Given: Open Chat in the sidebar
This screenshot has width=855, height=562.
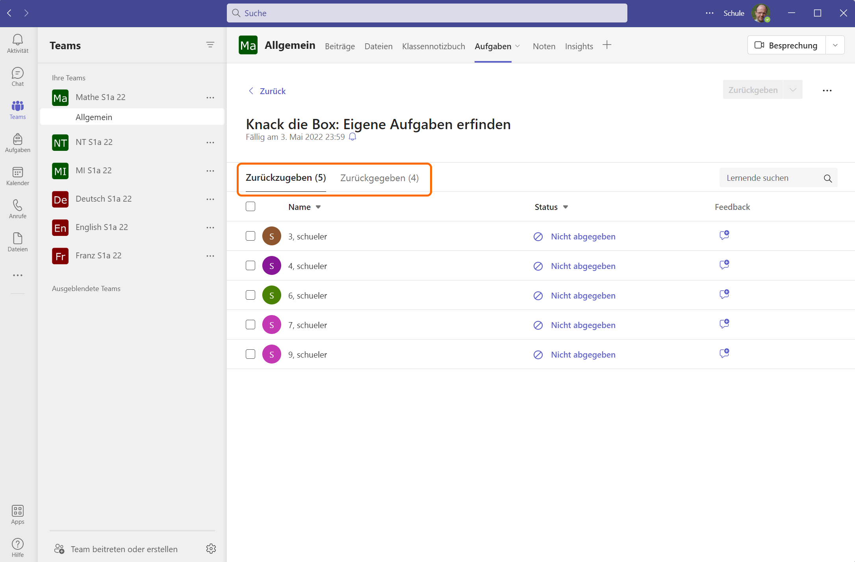Looking at the screenshot, I should click(18, 76).
